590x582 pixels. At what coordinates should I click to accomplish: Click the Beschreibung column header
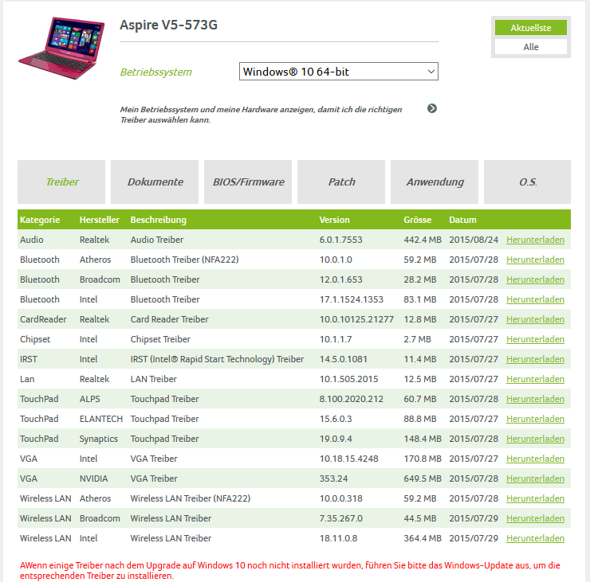[159, 220]
